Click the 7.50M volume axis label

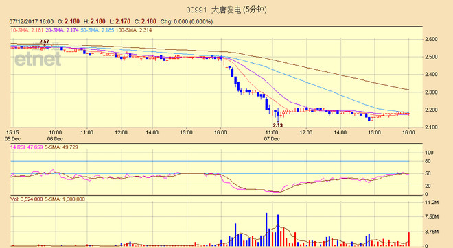432,217
